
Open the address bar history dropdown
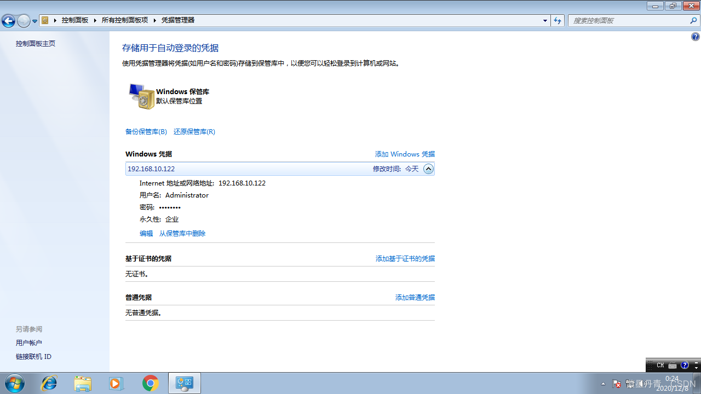tap(545, 21)
